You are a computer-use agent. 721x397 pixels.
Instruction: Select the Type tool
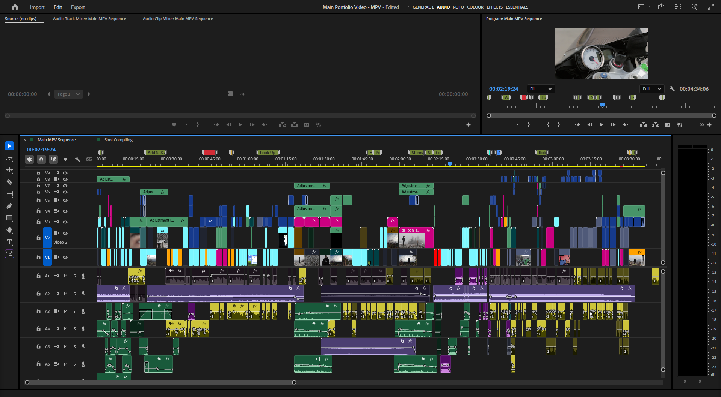tap(9, 242)
